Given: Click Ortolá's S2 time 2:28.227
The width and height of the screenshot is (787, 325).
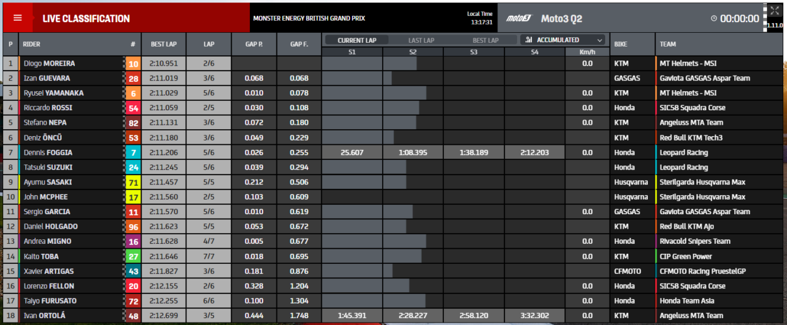Looking at the screenshot, I should (x=413, y=316).
